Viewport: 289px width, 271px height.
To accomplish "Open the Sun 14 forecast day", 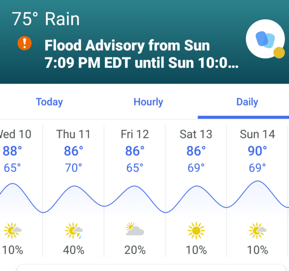I will [257, 191].
